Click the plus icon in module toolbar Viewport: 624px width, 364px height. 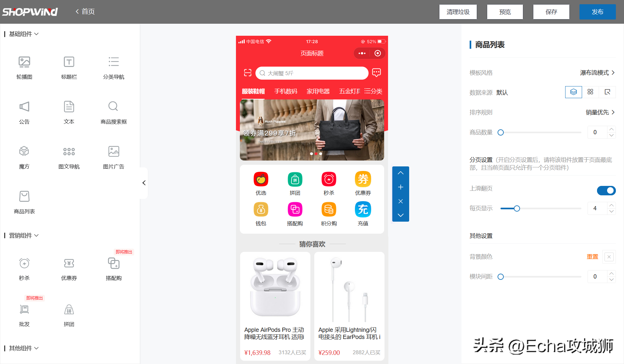pos(401,187)
